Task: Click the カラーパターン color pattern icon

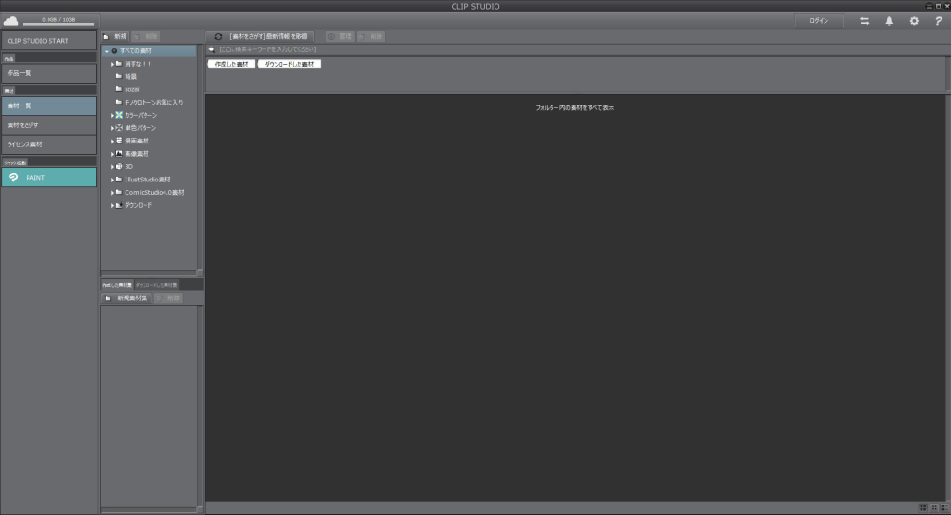Action: point(119,115)
